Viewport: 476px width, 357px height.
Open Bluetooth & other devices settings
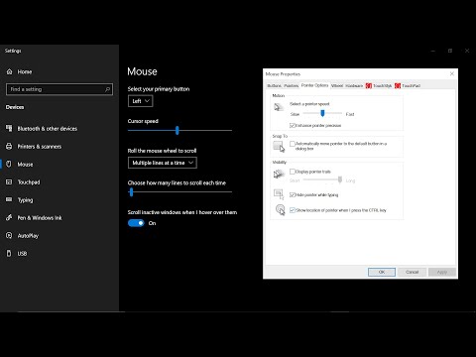[48, 129]
